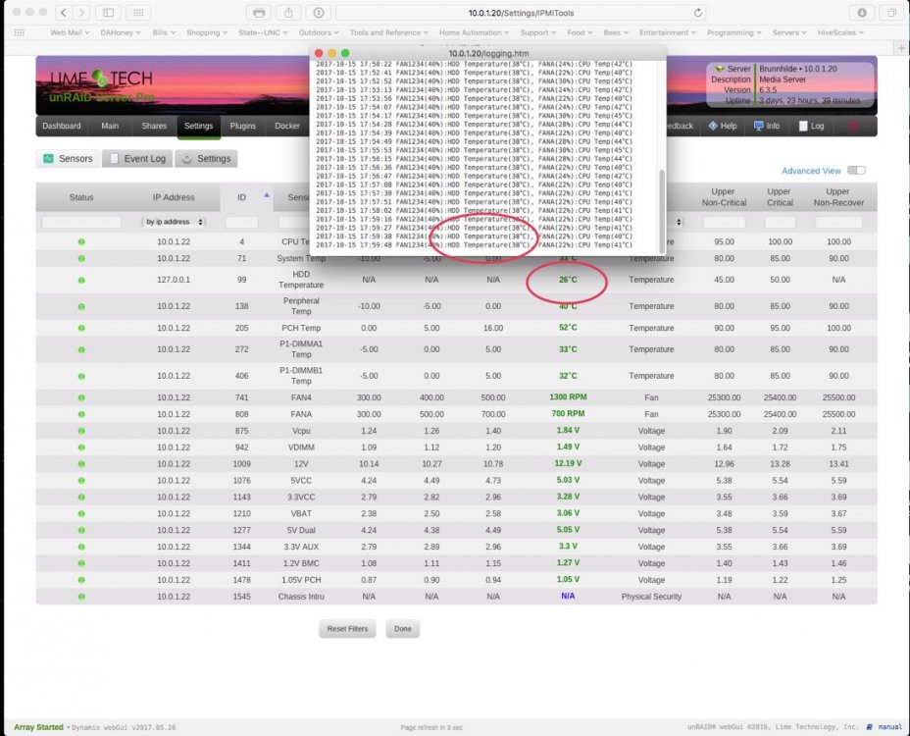Click the Safari address bar

pos(521,12)
